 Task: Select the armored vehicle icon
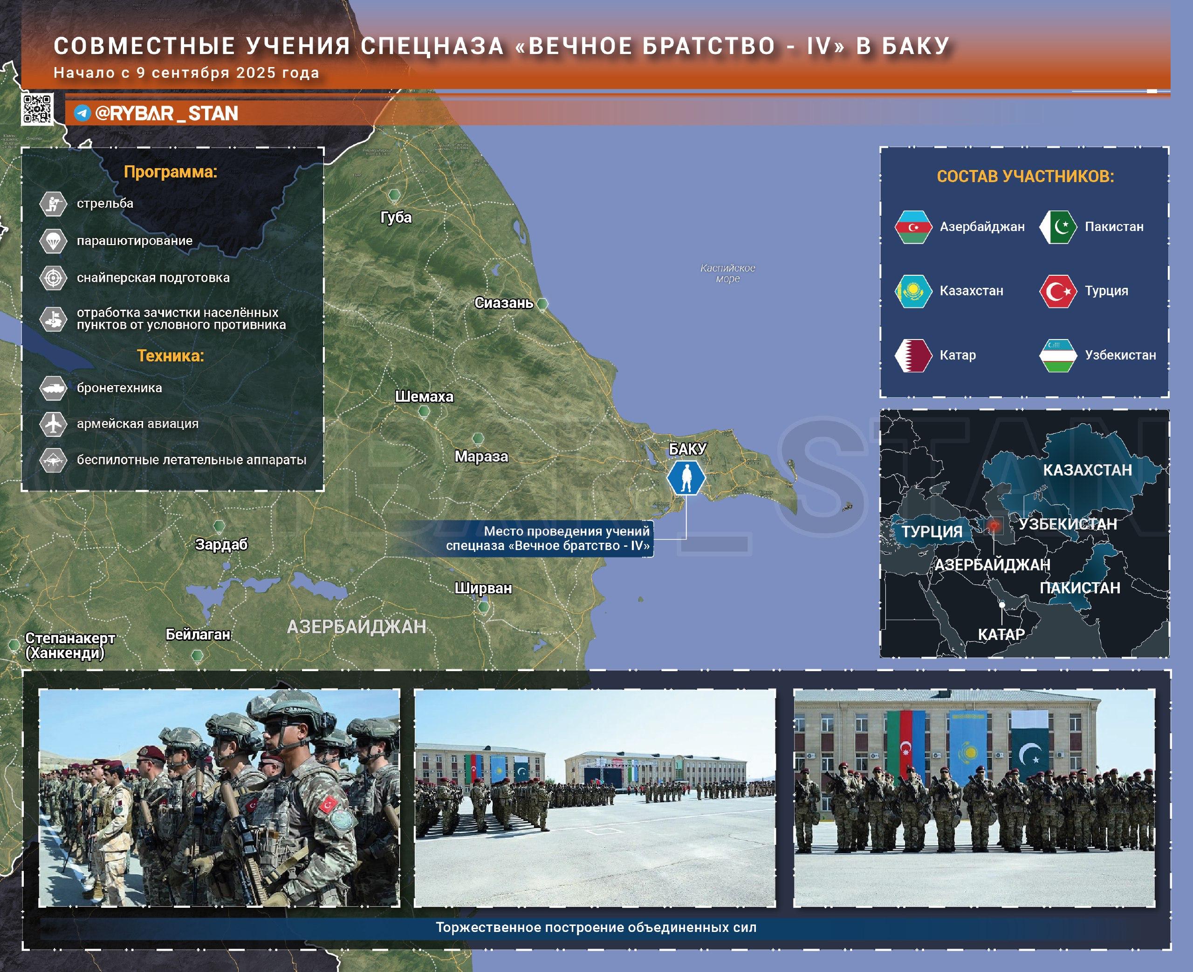pos(53,388)
